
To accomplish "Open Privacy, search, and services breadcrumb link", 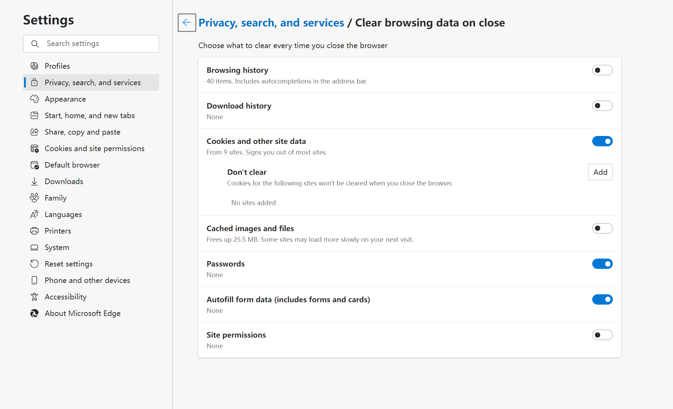I will tap(271, 23).
